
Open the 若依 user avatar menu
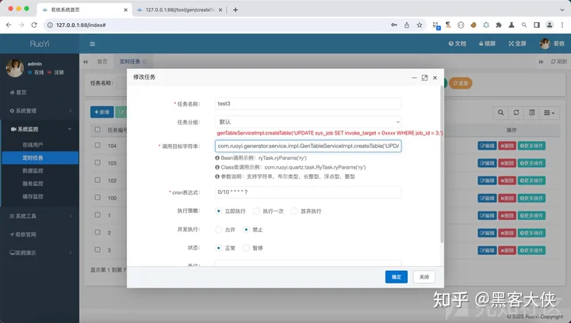click(x=552, y=44)
